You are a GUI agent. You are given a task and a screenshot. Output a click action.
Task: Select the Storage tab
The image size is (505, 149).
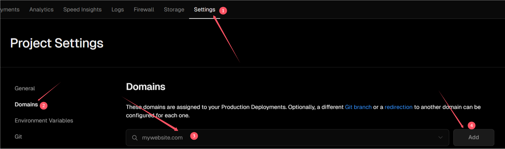pyautogui.click(x=174, y=10)
